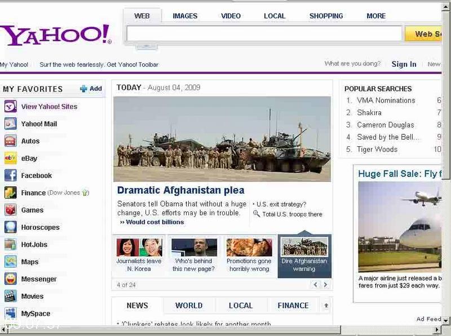This screenshot has height=336, width=451.
Task: Click the up arrow tab in news section
Action: [x=326, y=306]
